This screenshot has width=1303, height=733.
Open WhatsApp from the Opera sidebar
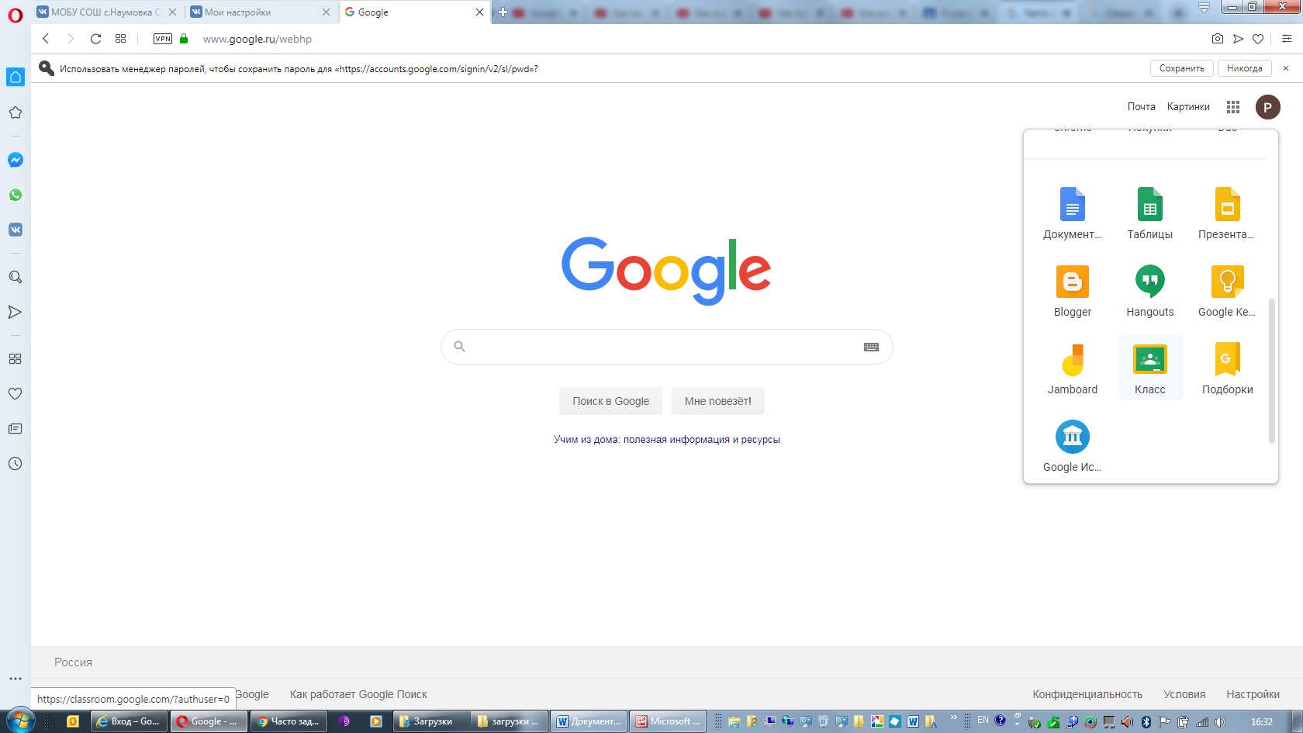(16, 195)
